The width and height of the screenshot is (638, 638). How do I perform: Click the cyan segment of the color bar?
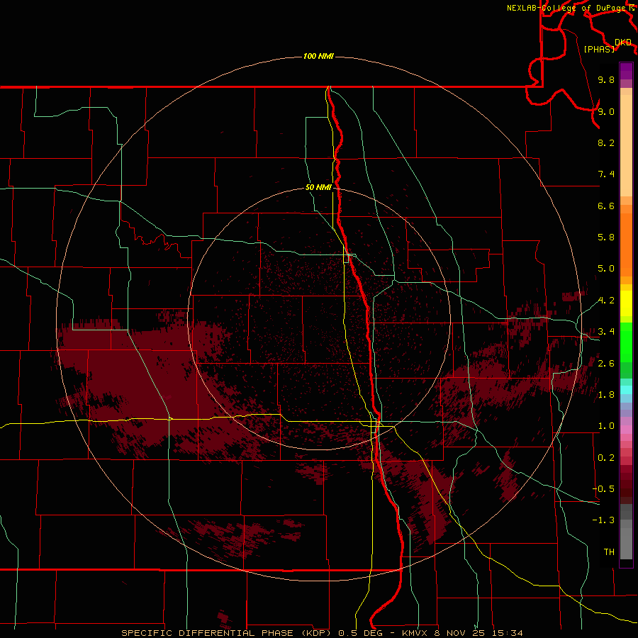[x=626, y=390]
